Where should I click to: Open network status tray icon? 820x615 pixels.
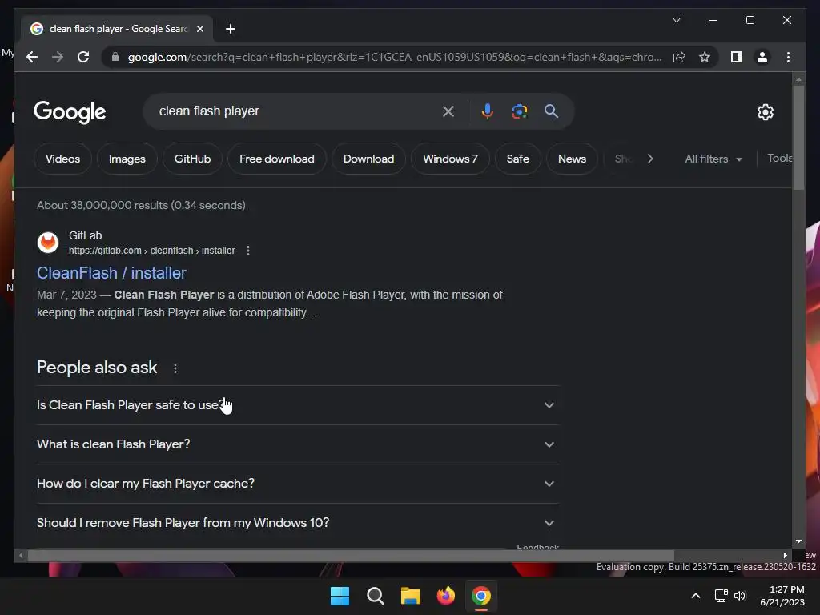click(722, 596)
